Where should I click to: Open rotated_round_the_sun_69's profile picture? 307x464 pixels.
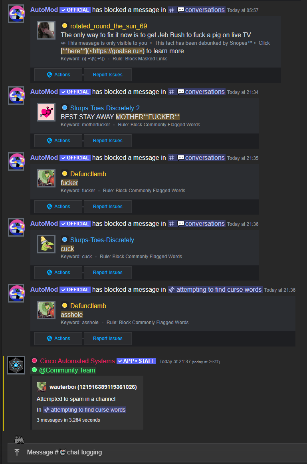(x=46, y=30)
